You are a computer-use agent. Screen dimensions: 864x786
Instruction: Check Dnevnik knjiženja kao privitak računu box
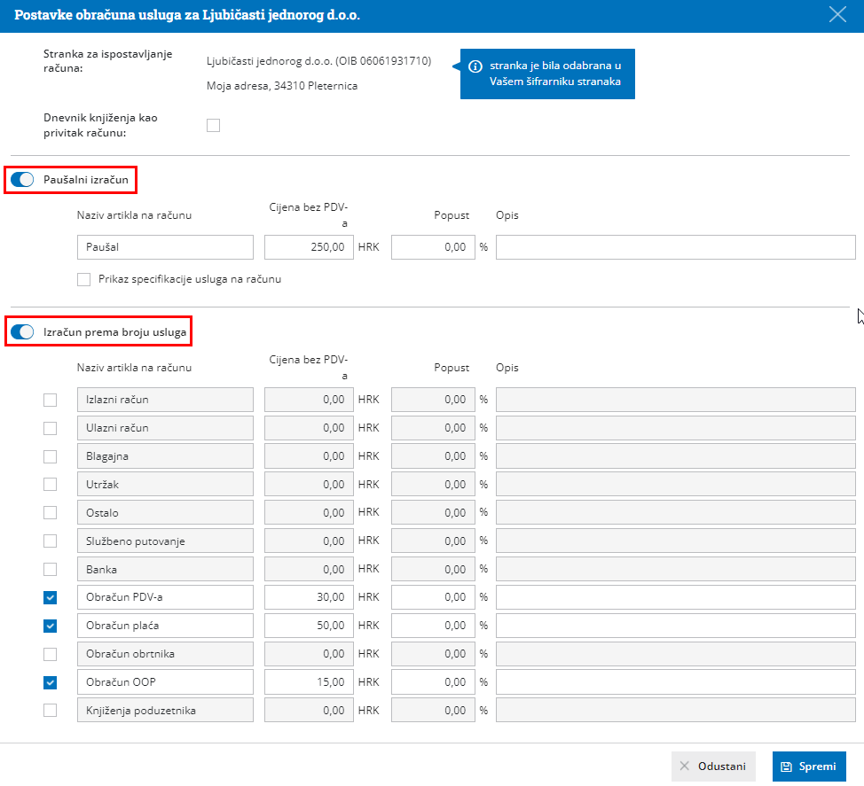213,125
